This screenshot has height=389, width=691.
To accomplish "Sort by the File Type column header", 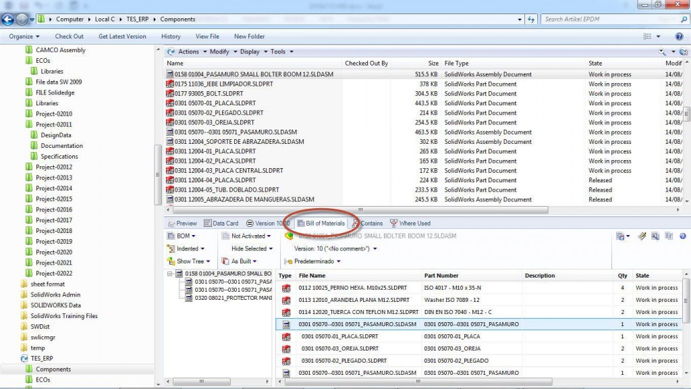I will coord(457,63).
